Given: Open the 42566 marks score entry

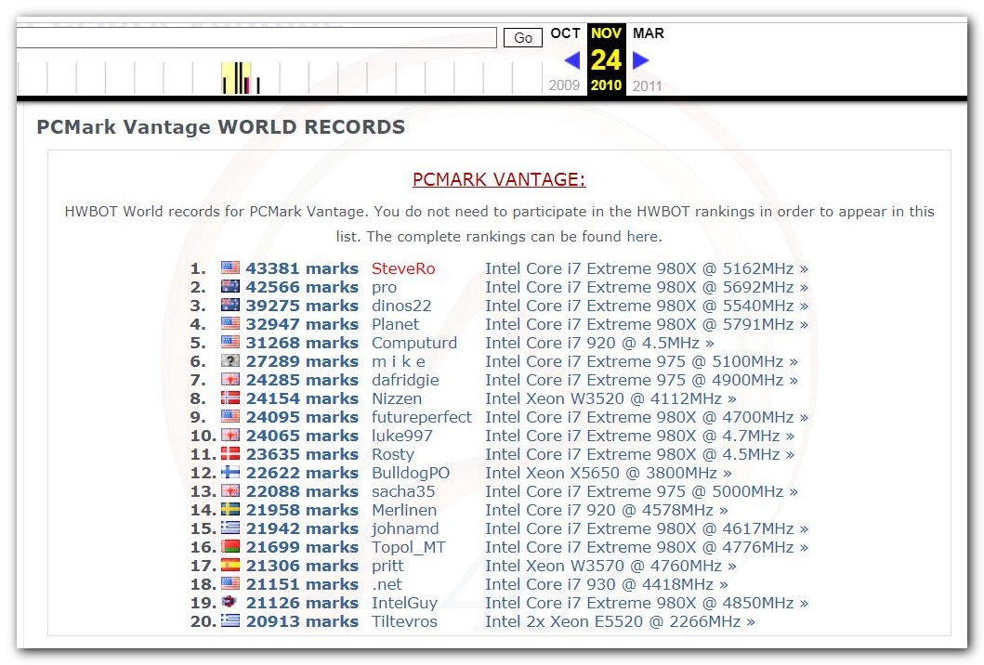Looking at the screenshot, I should pos(302,287).
